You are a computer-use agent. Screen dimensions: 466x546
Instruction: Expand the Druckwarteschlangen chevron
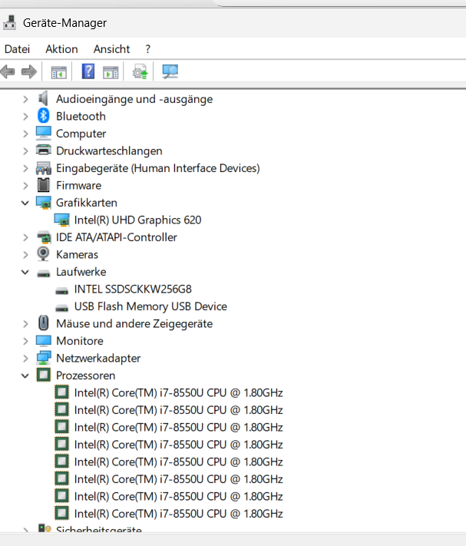point(25,151)
